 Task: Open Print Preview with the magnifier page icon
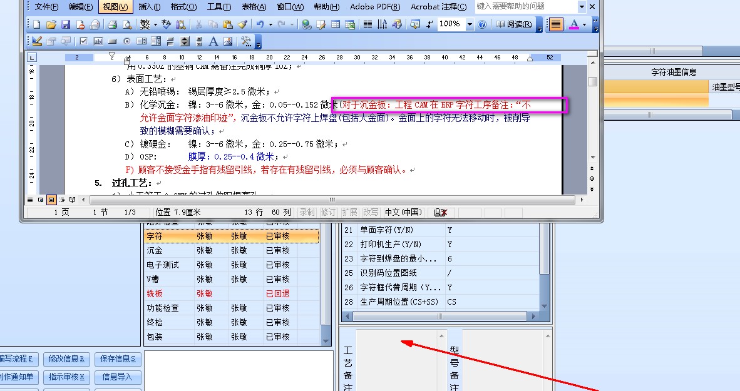point(127,24)
